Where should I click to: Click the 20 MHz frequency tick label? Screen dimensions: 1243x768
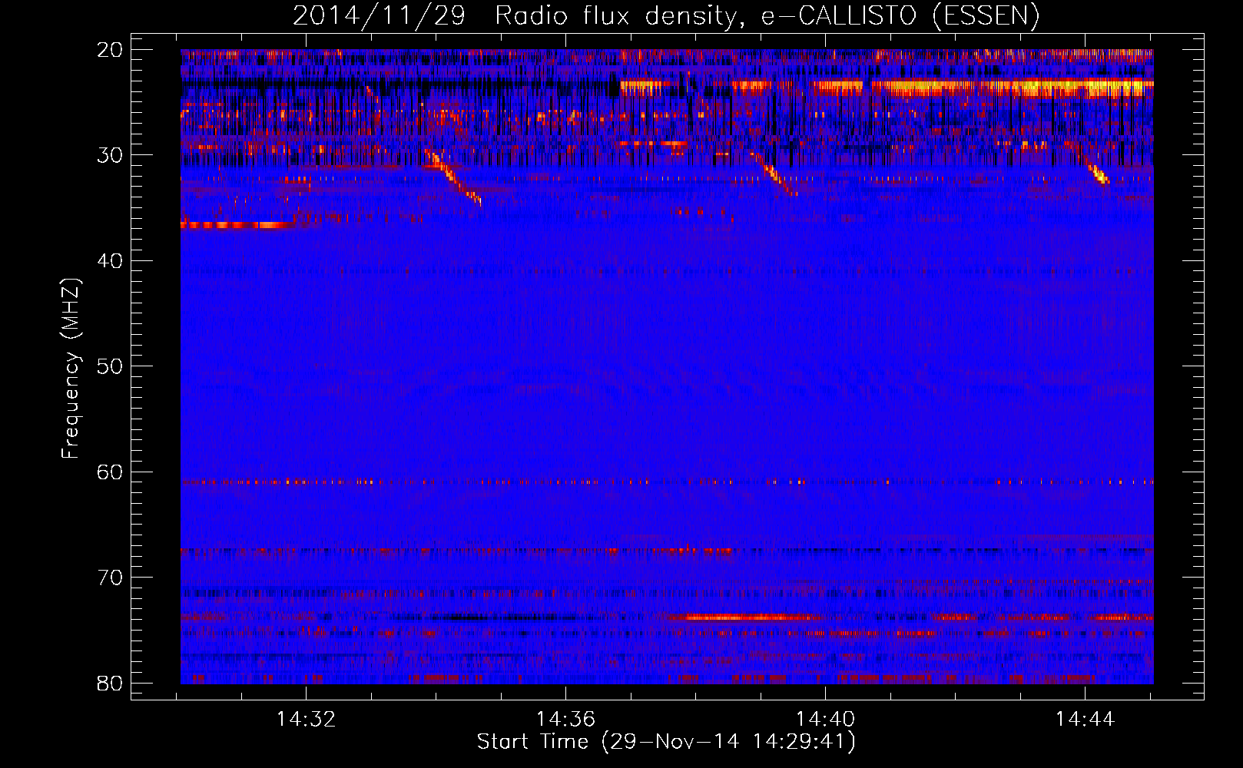click(110, 50)
